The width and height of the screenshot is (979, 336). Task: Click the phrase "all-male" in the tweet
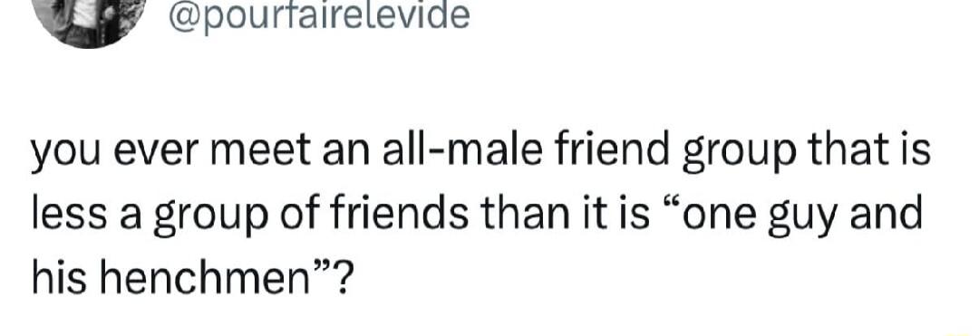(460, 153)
